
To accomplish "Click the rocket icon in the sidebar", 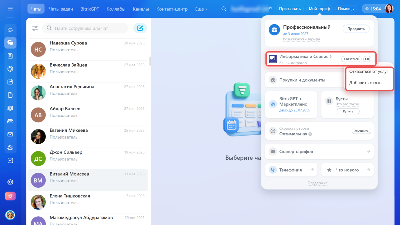I will coord(10,196).
